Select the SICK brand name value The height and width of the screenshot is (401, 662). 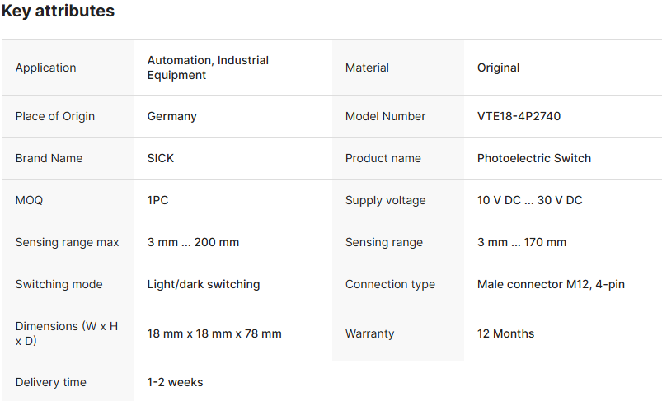point(161,158)
